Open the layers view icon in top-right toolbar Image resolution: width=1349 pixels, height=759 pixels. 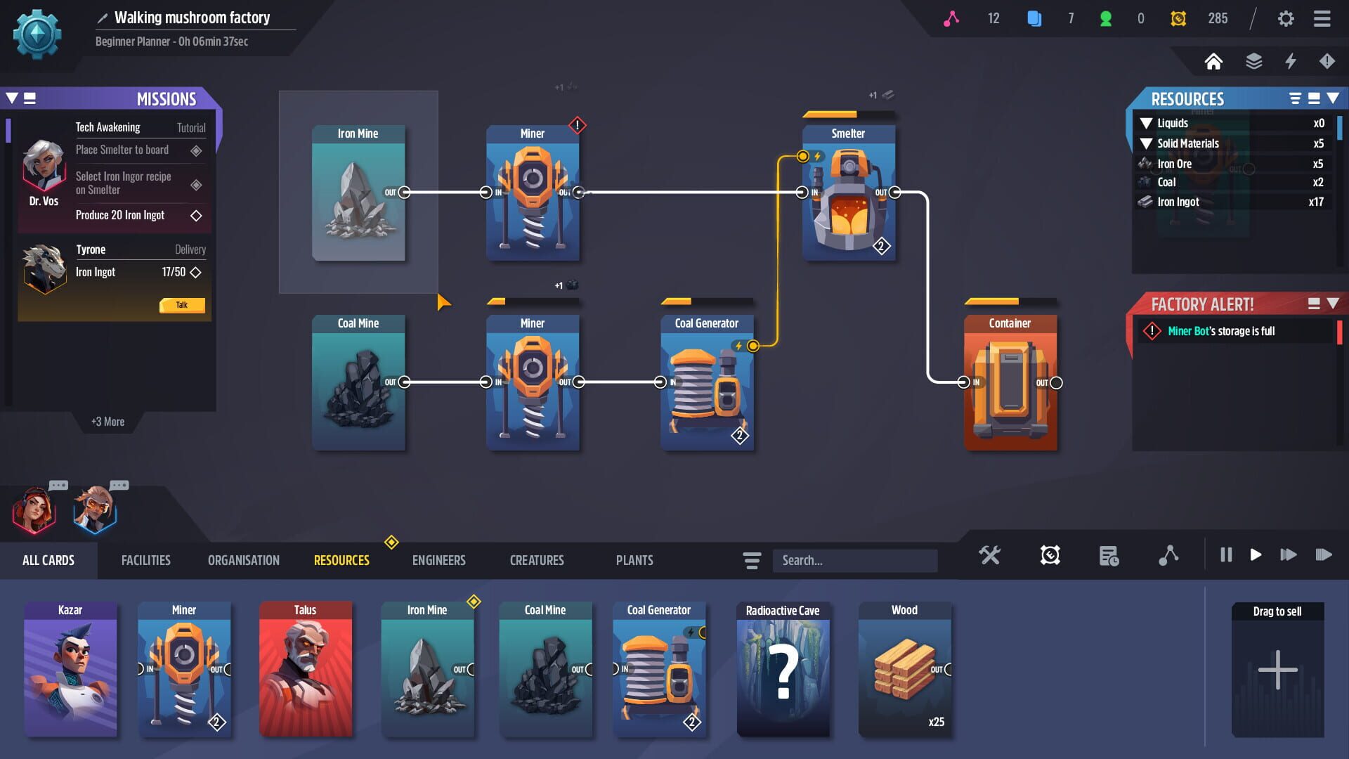pos(1253,62)
